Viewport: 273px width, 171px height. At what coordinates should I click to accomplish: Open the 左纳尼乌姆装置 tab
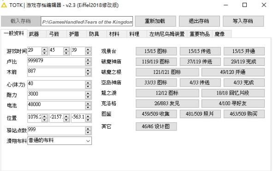click(x=167, y=34)
